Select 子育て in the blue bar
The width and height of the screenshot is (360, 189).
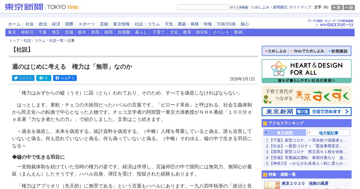pos(159,32)
